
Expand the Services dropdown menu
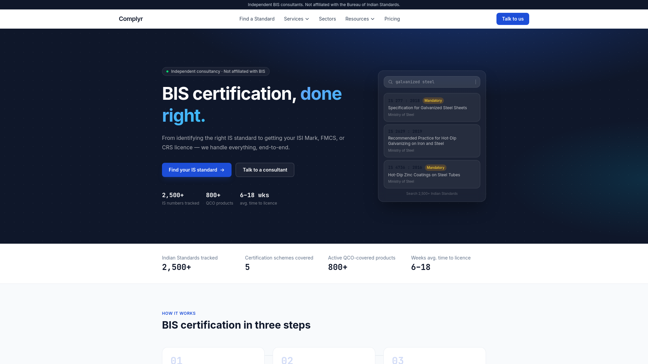coord(296,19)
